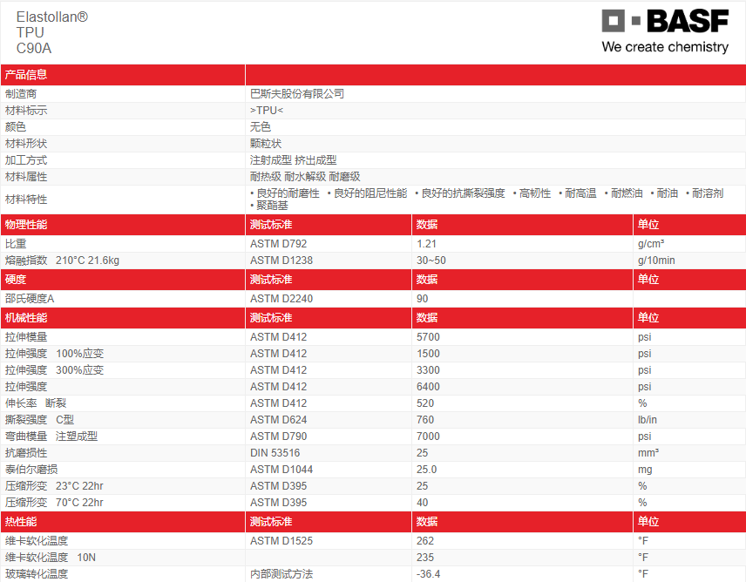Select the 内部测试方法 test method cell
Screen dimensions: 746x582
pos(281,574)
